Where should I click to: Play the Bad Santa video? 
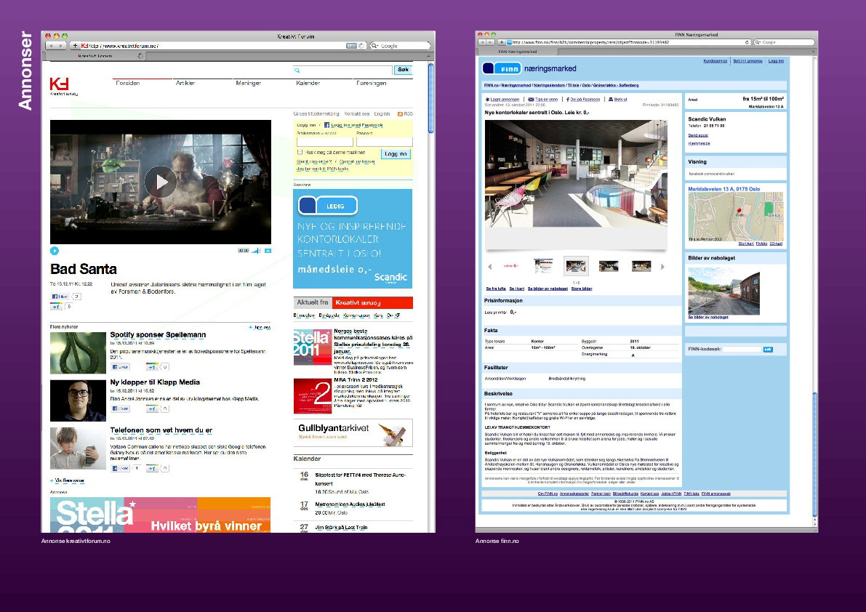pyautogui.click(x=160, y=182)
